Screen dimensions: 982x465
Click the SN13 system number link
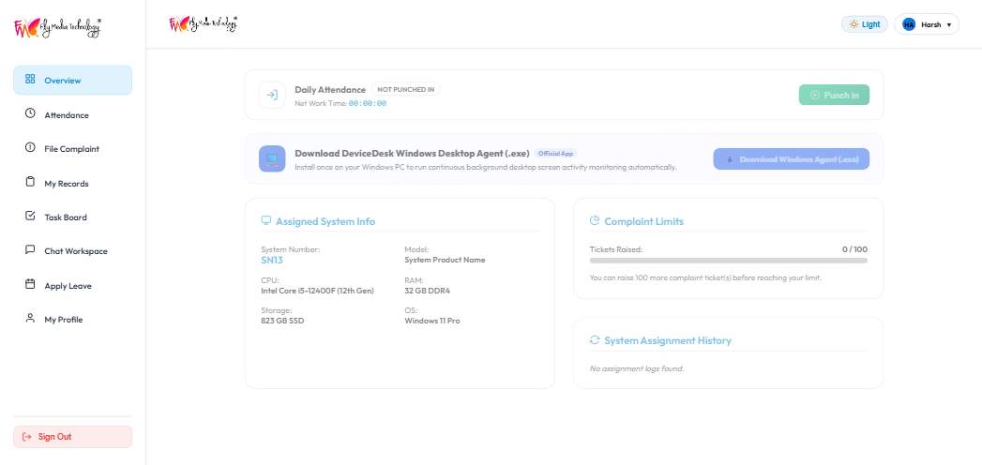click(272, 261)
